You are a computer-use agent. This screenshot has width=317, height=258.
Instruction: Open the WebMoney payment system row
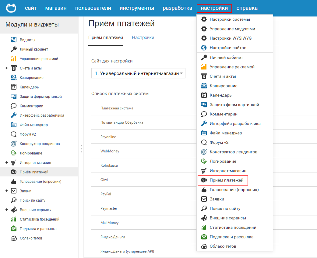pyautogui.click(x=110, y=151)
